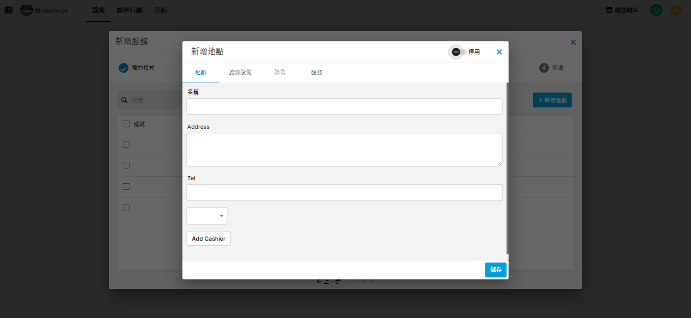Click the thinkshops logo
Screen dimensions: 691x318
pos(44,10)
